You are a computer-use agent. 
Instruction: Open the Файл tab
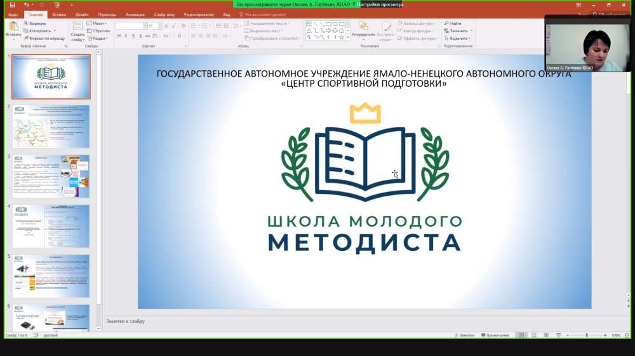pyautogui.click(x=13, y=15)
